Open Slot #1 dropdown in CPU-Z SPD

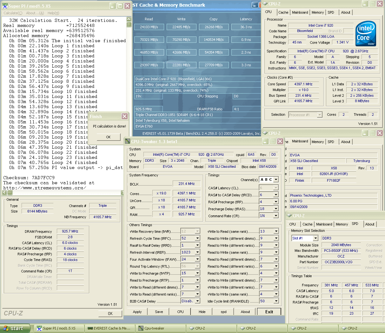[x=315, y=238]
